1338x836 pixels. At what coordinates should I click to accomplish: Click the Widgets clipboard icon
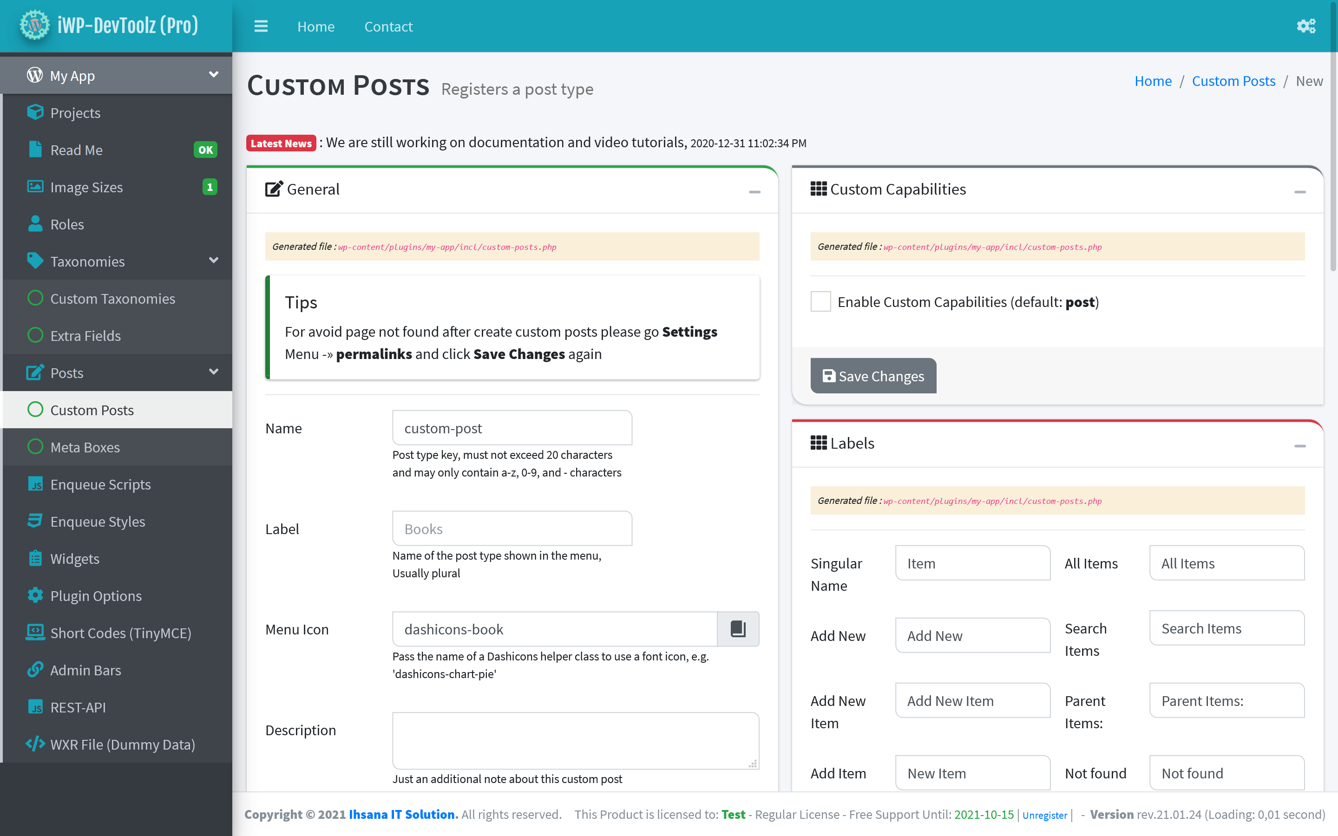click(35, 558)
